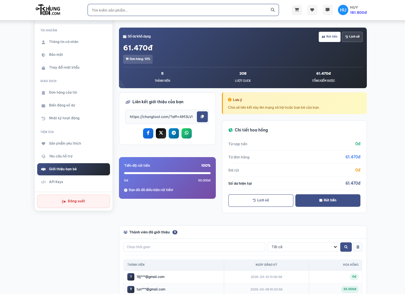The width and height of the screenshot is (405, 294).
Task: Click the withdrawal progress bar at 100%
Action: click(167, 173)
